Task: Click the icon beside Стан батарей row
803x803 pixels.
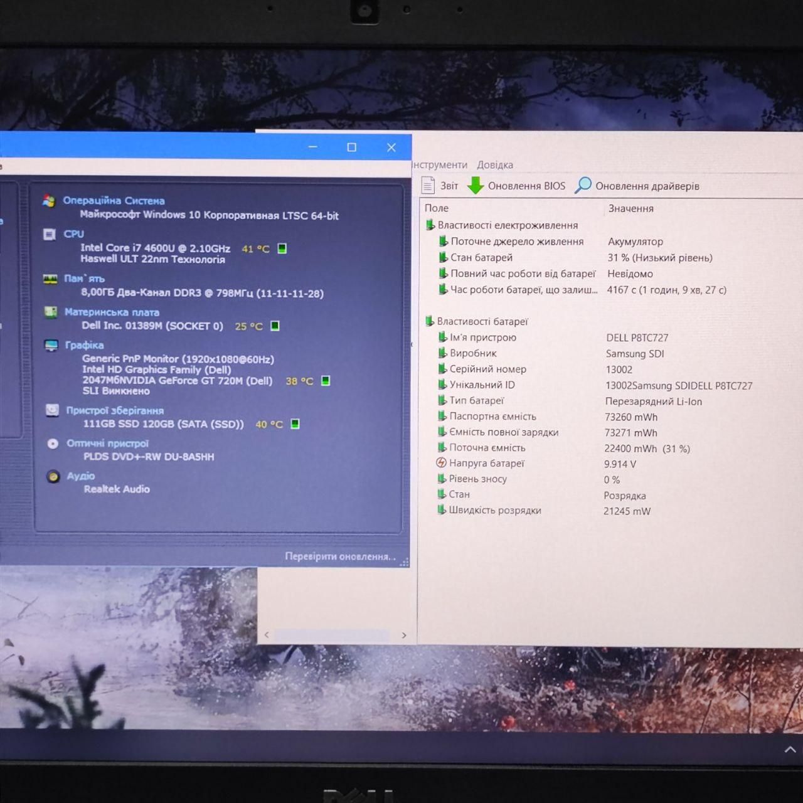Action: tap(443, 257)
